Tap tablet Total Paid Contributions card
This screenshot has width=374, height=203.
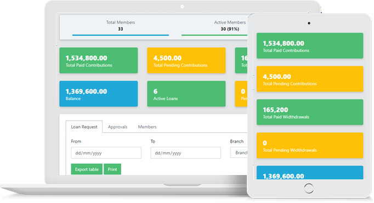pyautogui.click(x=310, y=46)
